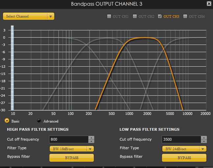This screenshot has width=213, height=168.
Task: Enable the OUT CH4 checkbox
Action: [x=185, y=16]
